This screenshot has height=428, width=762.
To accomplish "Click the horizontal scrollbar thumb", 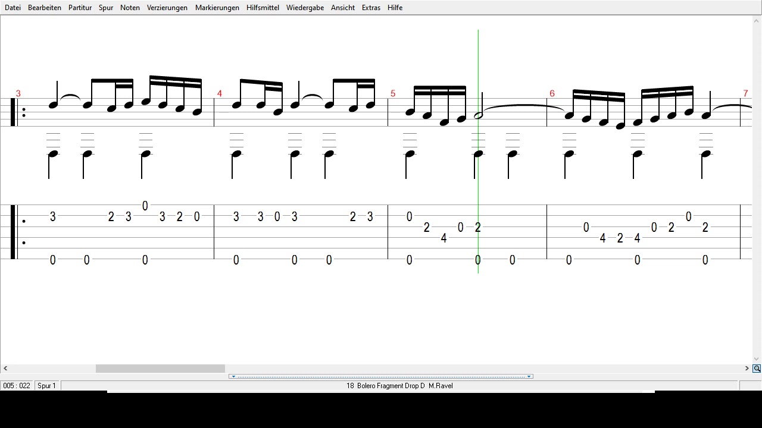I will tap(160, 369).
